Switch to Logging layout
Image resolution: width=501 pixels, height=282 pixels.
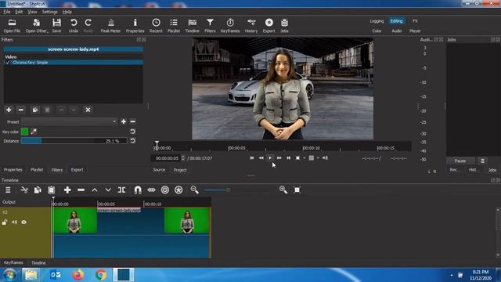(x=377, y=21)
